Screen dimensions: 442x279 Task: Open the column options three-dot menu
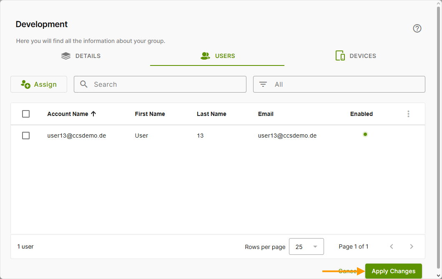(x=408, y=114)
